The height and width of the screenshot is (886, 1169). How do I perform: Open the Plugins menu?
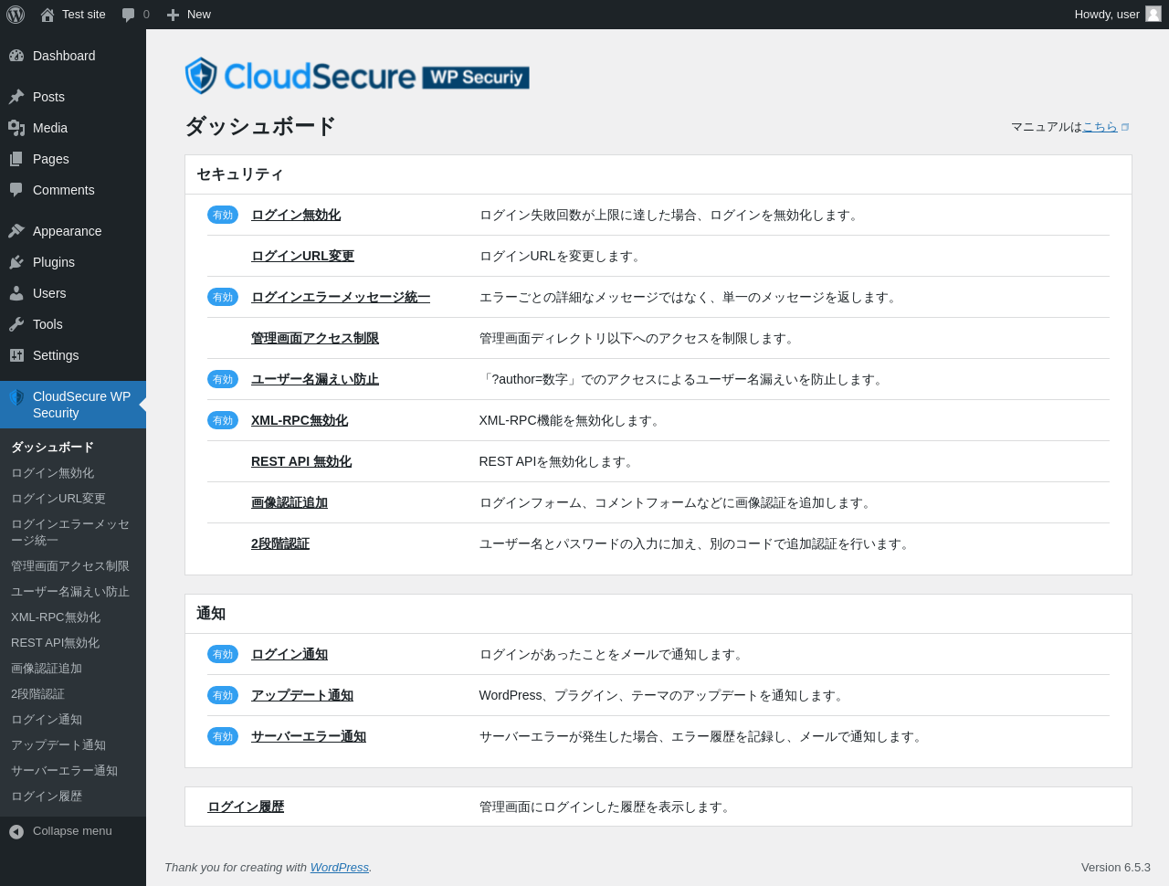pos(73,262)
